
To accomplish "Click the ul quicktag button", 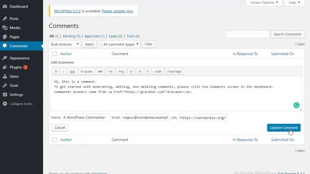I will pyautogui.click(x=131, y=72).
